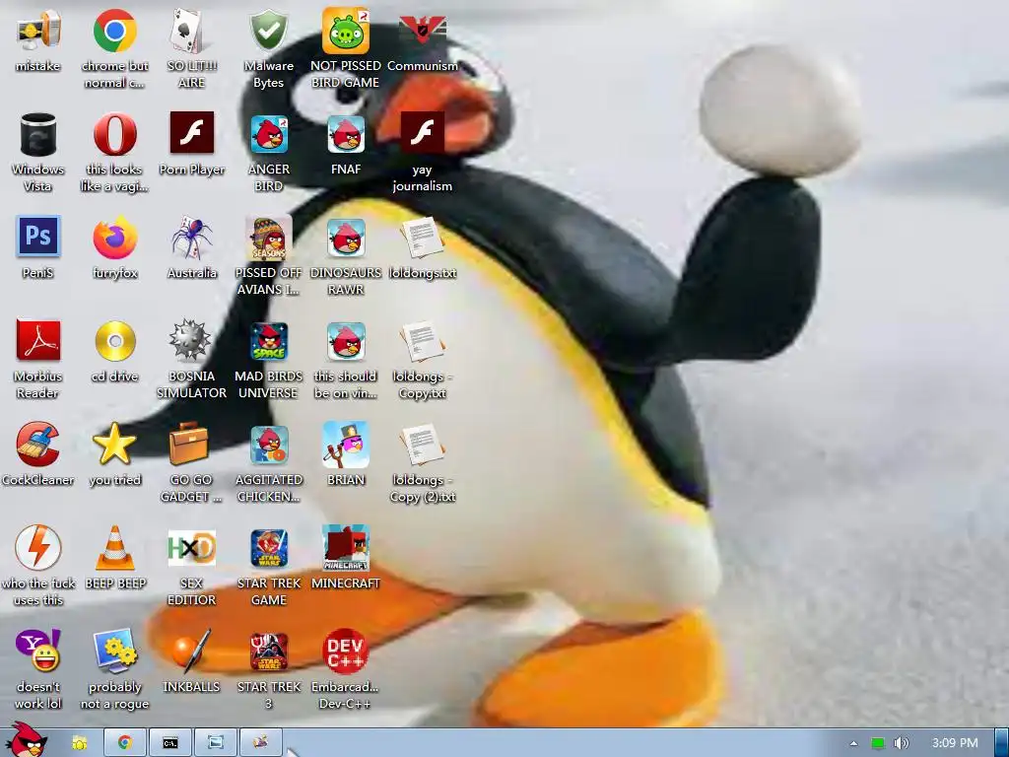Open the 'SO LIT!!! AIRE' solitaire icon
The image size is (1009, 757).
coord(191,31)
